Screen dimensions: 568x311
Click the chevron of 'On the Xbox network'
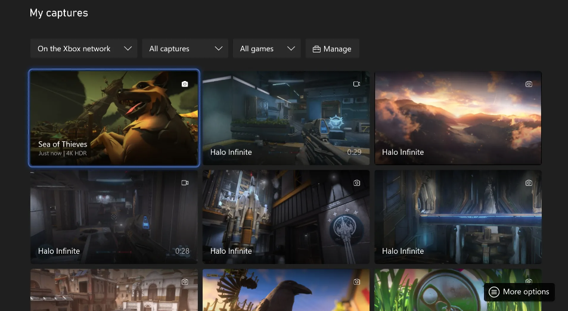coord(128,48)
